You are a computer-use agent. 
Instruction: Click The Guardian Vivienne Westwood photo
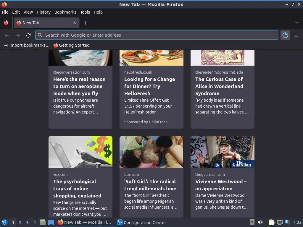point(223,152)
